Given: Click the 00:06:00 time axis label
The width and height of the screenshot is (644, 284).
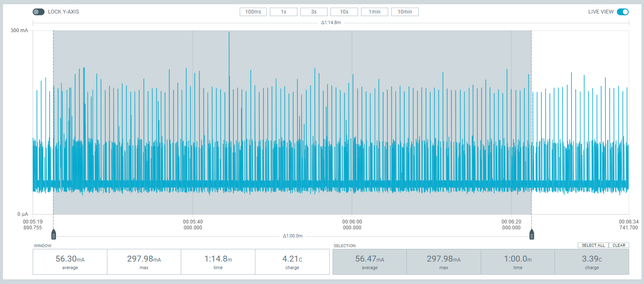Looking at the screenshot, I should tap(352, 224).
